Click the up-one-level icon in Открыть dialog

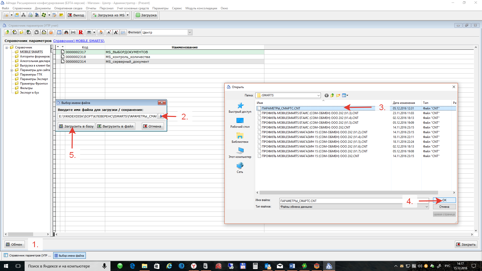point(332,95)
